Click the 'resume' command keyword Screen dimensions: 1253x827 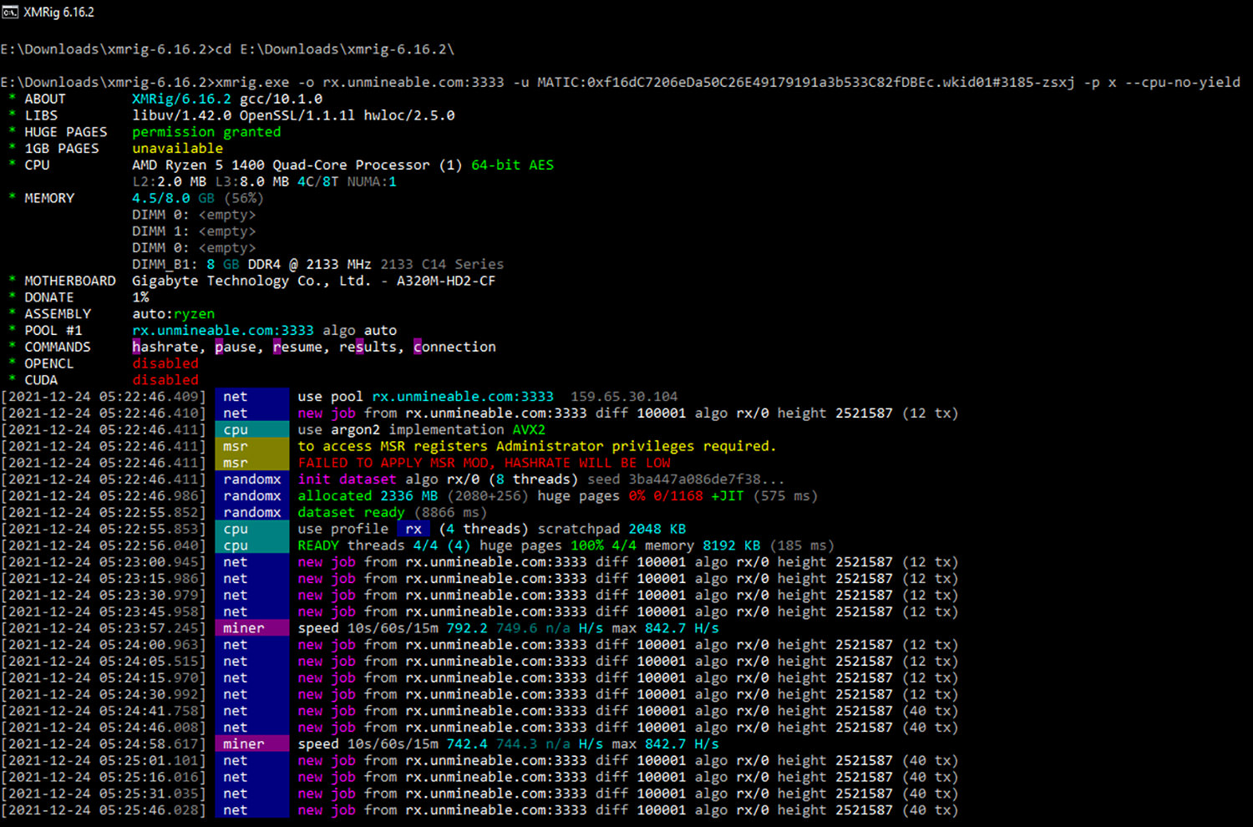pyautogui.click(x=297, y=348)
